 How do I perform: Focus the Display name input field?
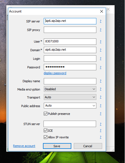point(70,81)
